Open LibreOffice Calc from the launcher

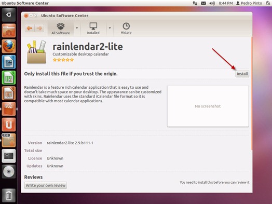[x=9, y=77]
